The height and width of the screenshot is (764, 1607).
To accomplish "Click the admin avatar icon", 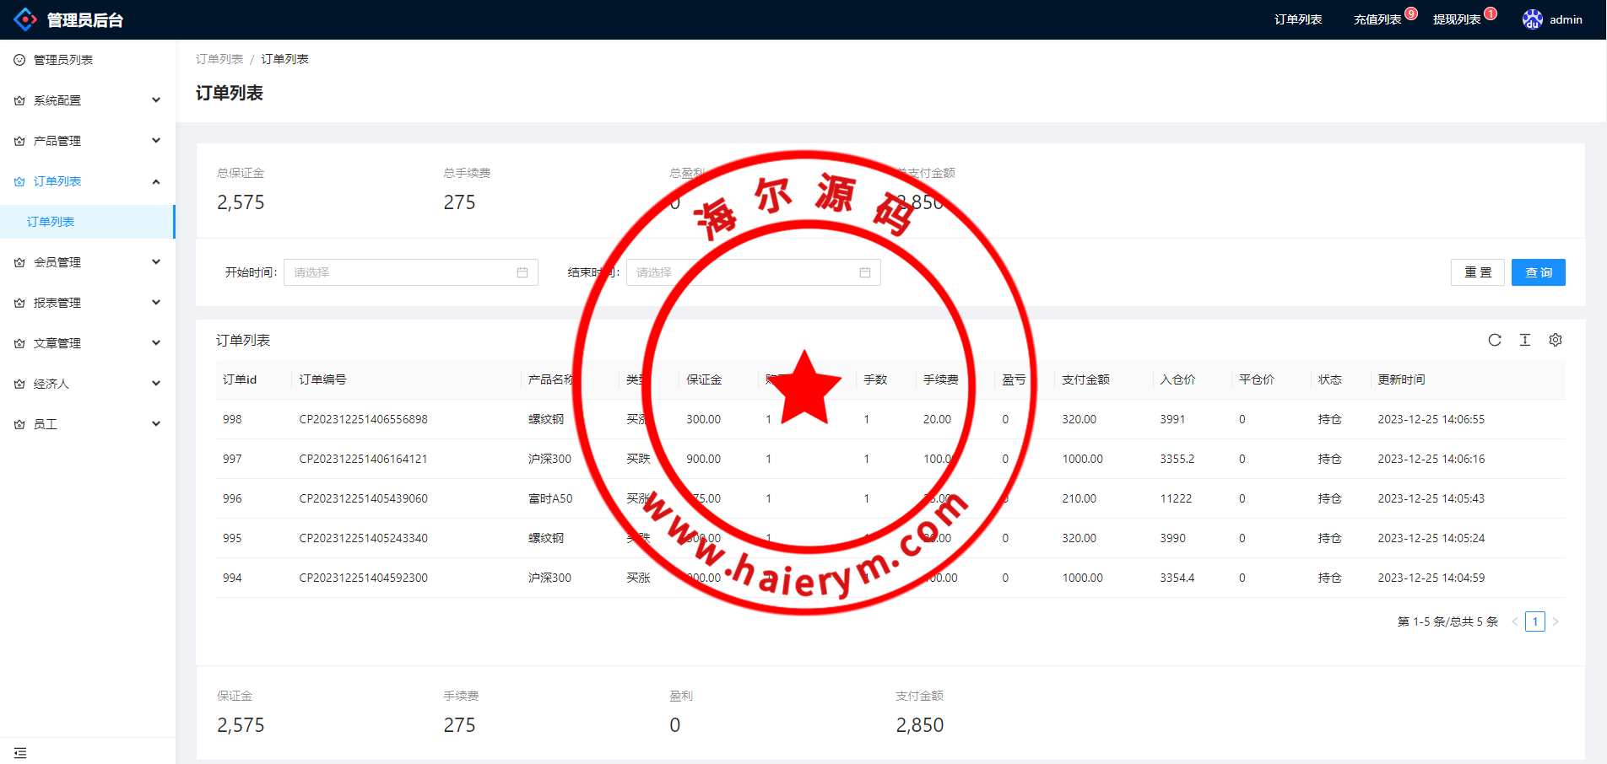I will (1532, 19).
